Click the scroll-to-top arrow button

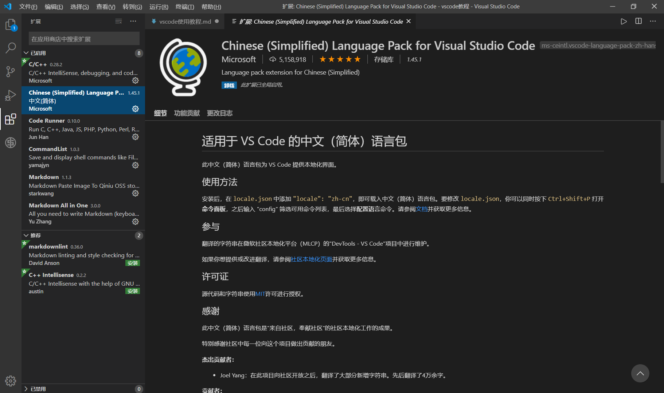640,373
